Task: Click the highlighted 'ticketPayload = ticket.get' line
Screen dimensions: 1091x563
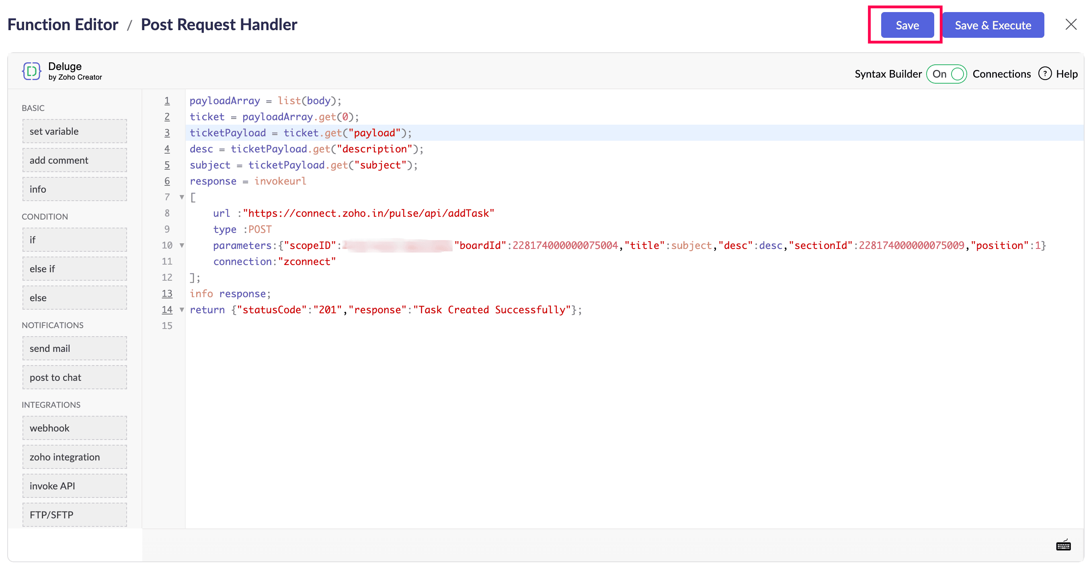Action: click(301, 133)
